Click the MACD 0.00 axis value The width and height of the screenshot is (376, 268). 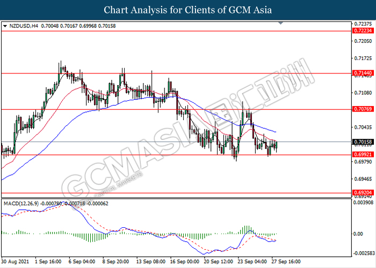(358, 234)
